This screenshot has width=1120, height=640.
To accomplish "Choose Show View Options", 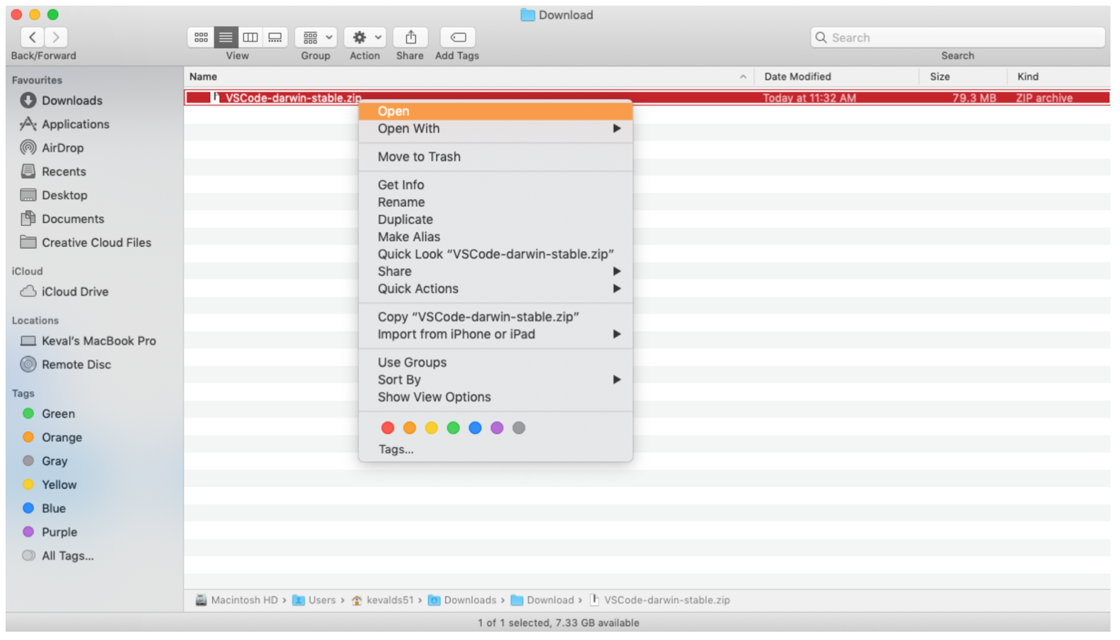I will (495, 397).
